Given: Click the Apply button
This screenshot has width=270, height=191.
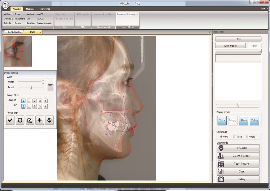Looking at the screenshot, I should point(254,45).
